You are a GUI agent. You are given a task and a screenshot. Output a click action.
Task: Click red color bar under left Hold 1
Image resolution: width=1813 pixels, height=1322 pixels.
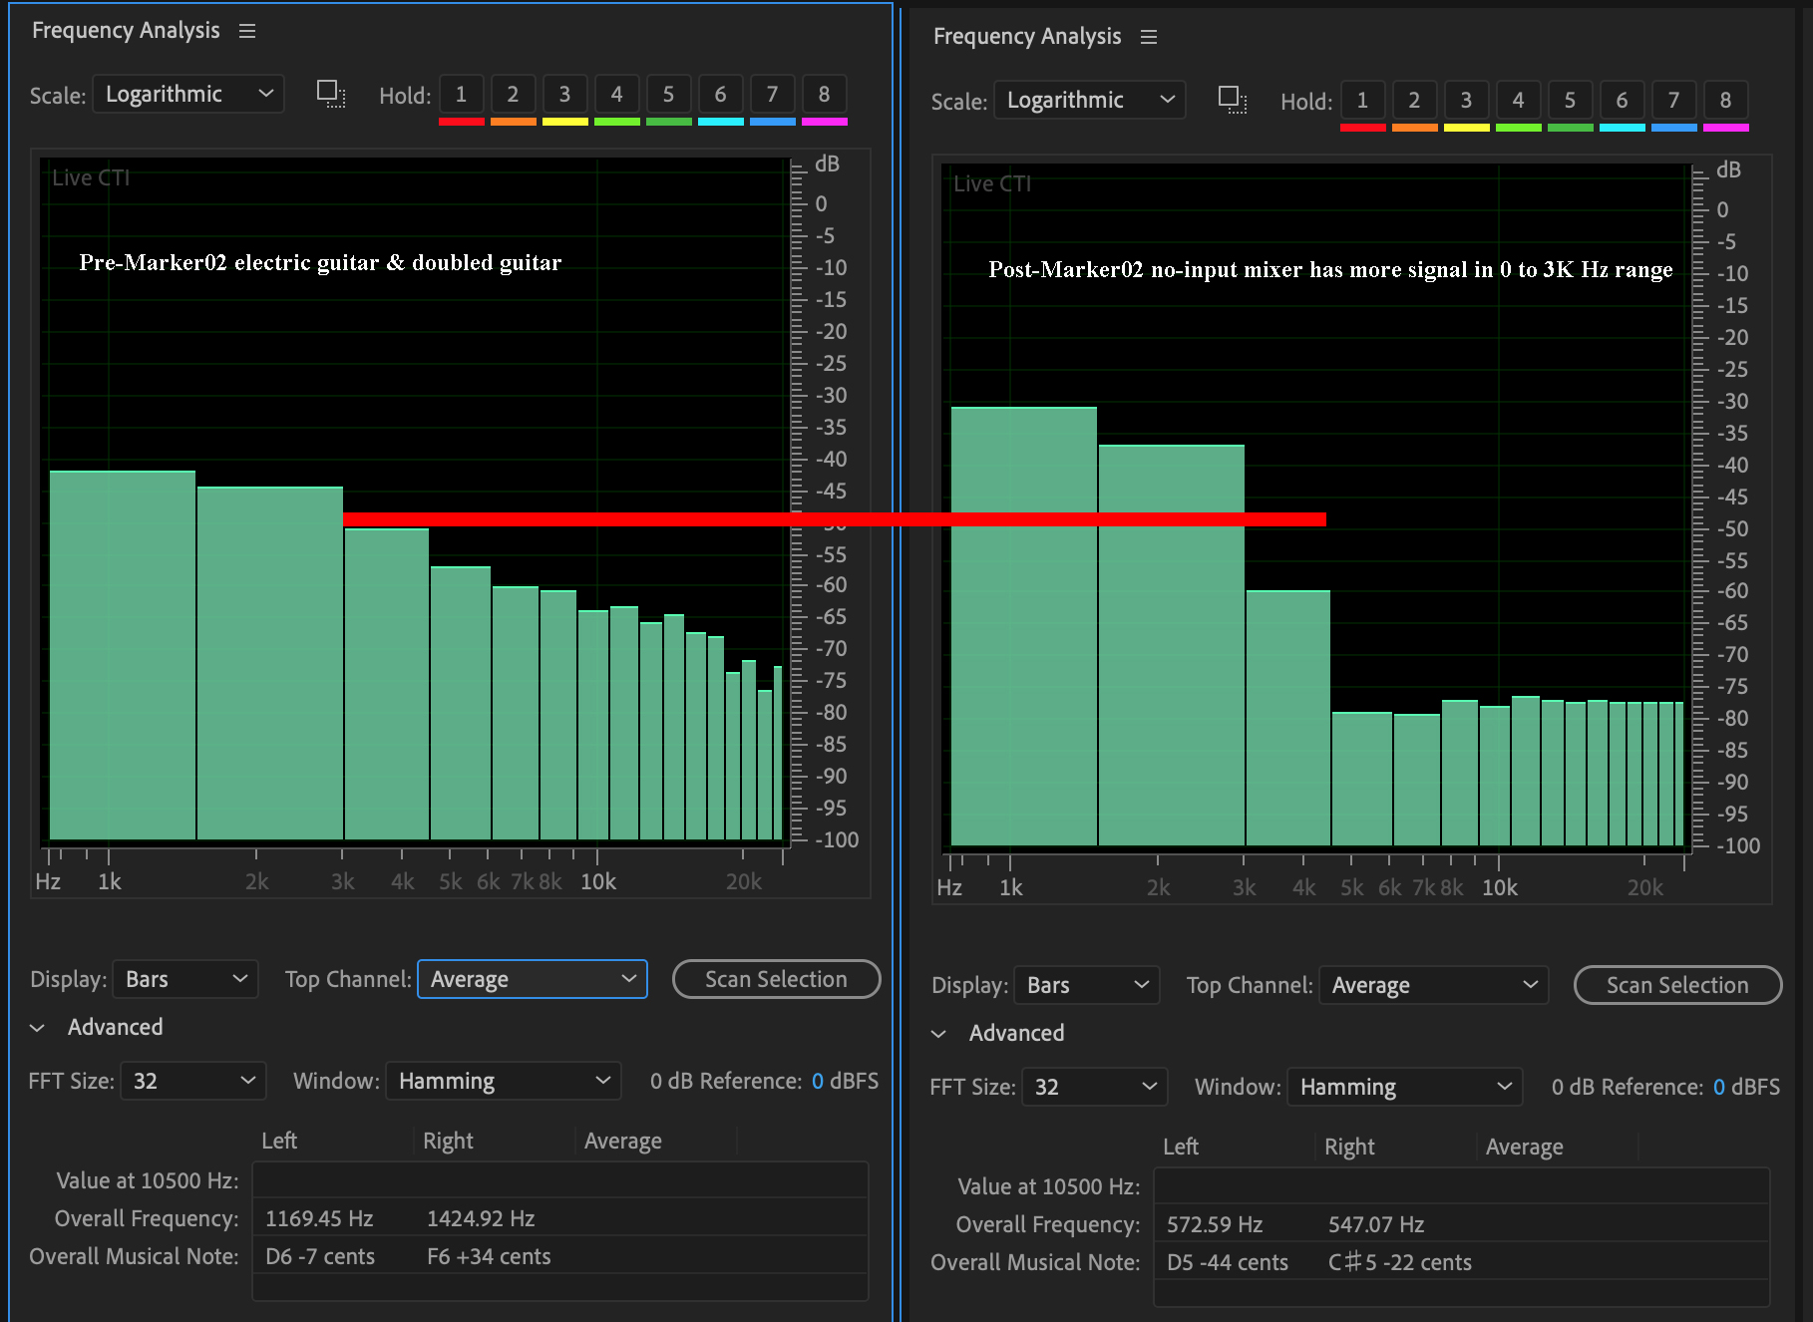(x=461, y=122)
